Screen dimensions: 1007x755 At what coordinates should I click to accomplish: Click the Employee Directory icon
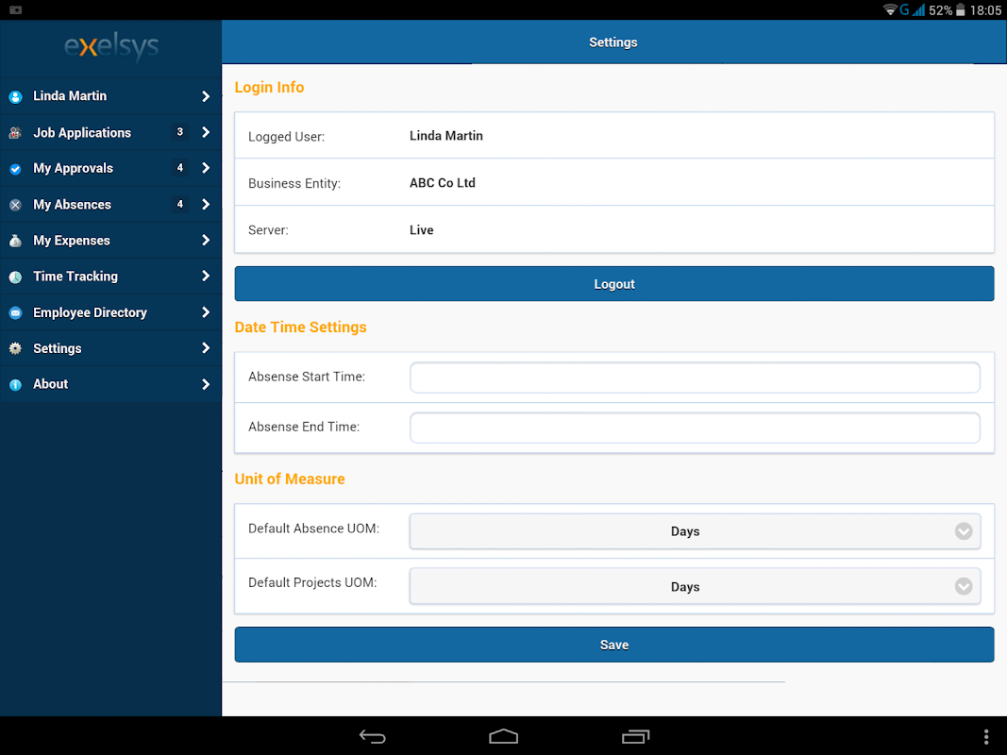point(15,312)
